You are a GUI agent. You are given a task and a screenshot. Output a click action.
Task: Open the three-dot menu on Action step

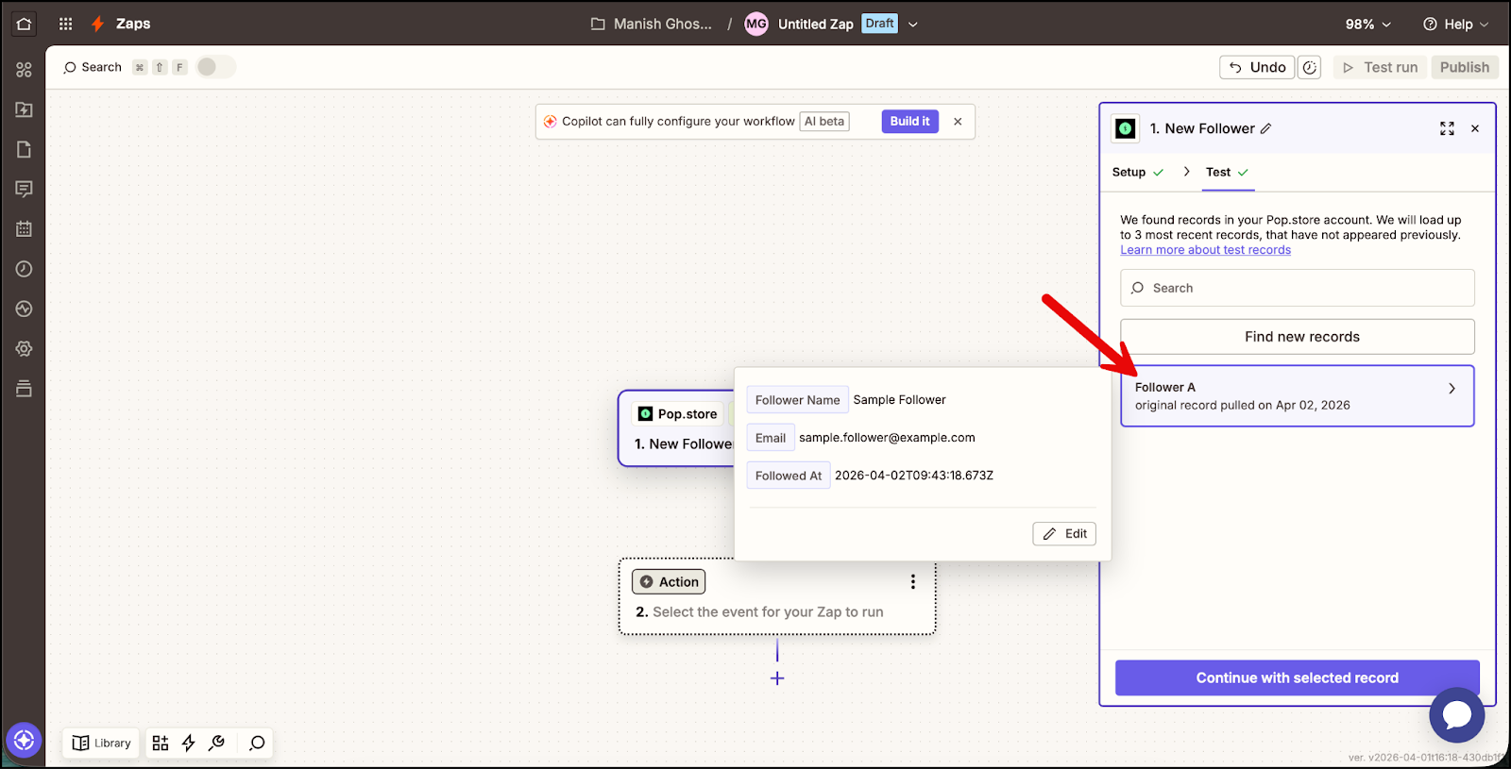[912, 582]
